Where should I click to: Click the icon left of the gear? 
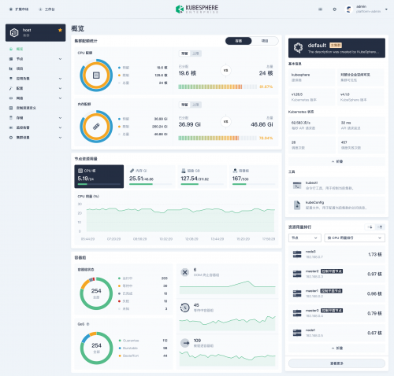tap(321, 9)
